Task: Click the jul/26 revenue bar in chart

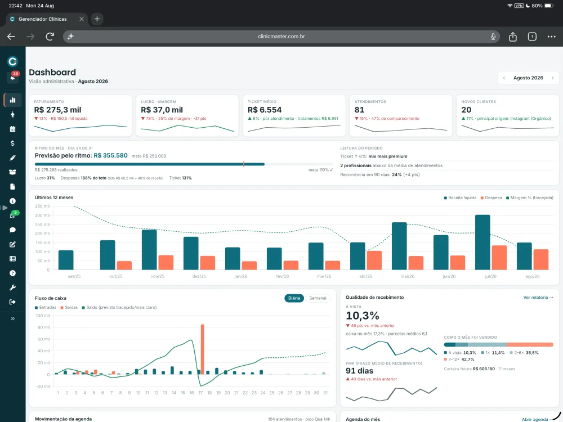Action: 482,242
